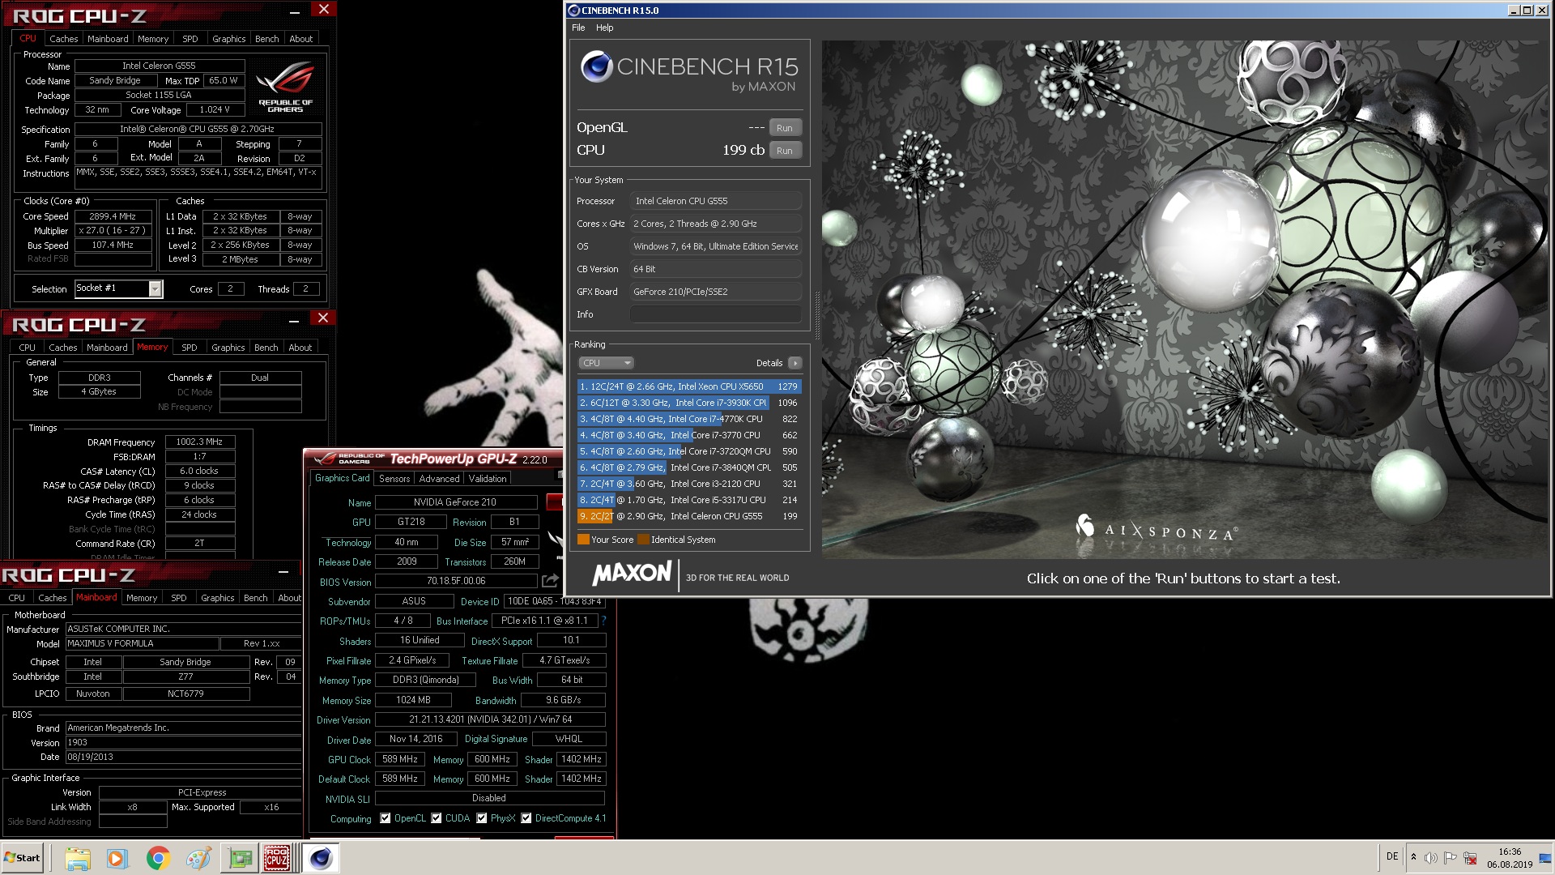Click the Details label in Ranking
The width and height of the screenshot is (1555, 875).
tap(769, 363)
